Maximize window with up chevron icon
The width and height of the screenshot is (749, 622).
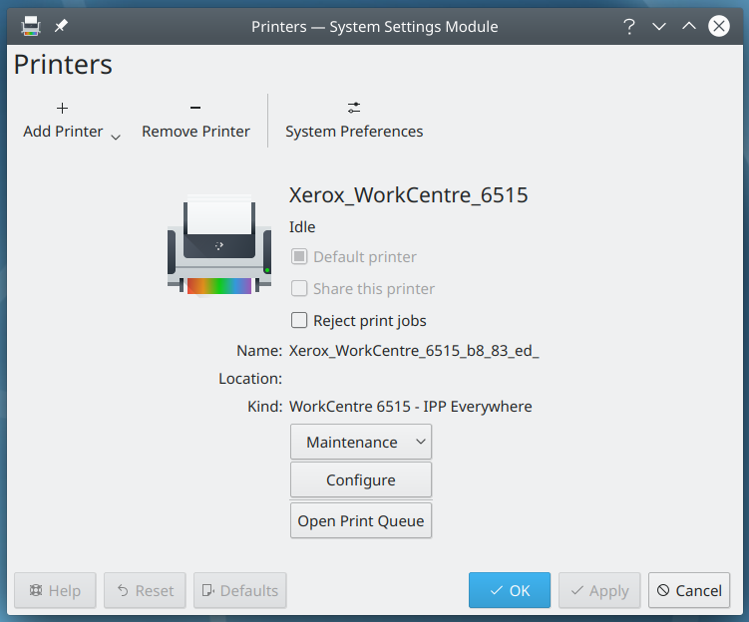click(x=689, y=26)
